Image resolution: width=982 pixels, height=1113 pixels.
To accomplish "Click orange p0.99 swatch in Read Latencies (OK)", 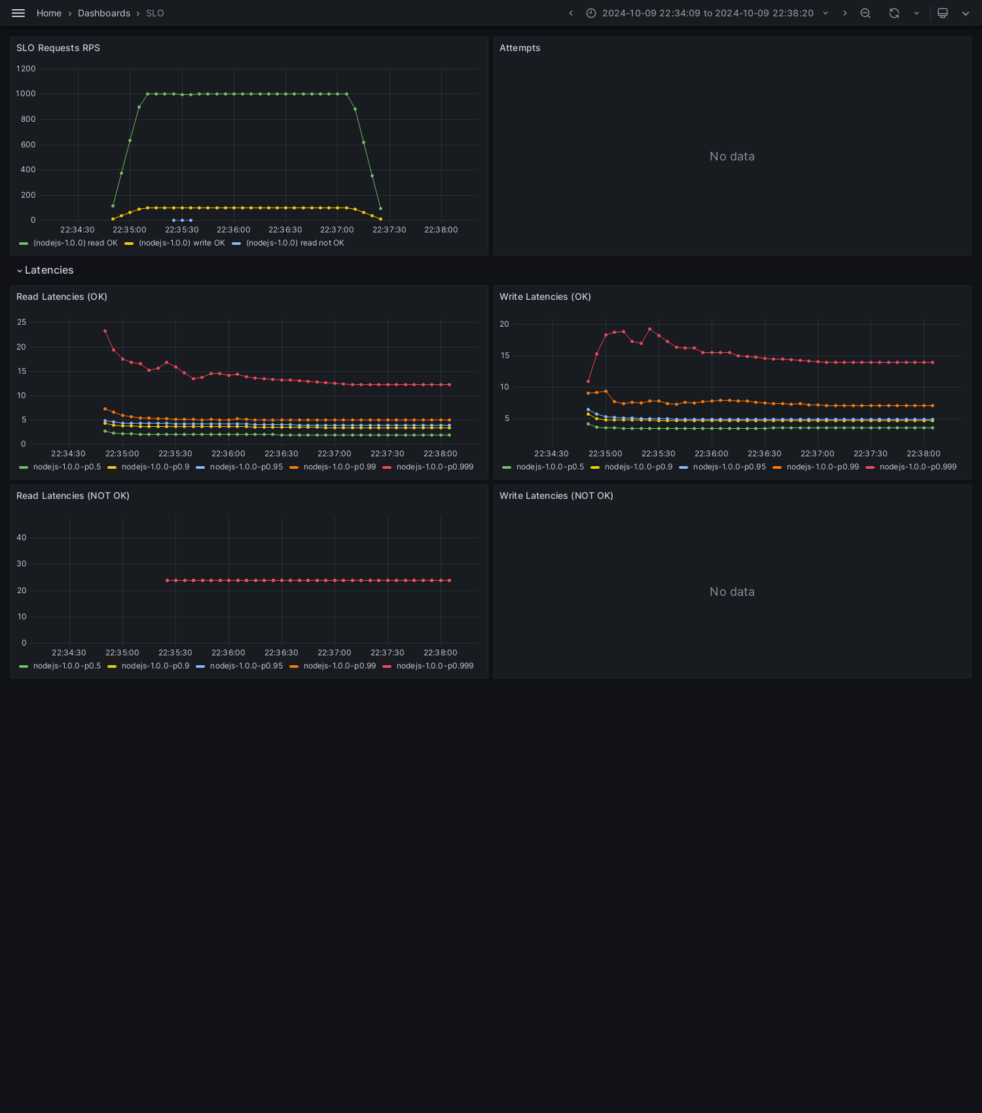I will point(294,467).
